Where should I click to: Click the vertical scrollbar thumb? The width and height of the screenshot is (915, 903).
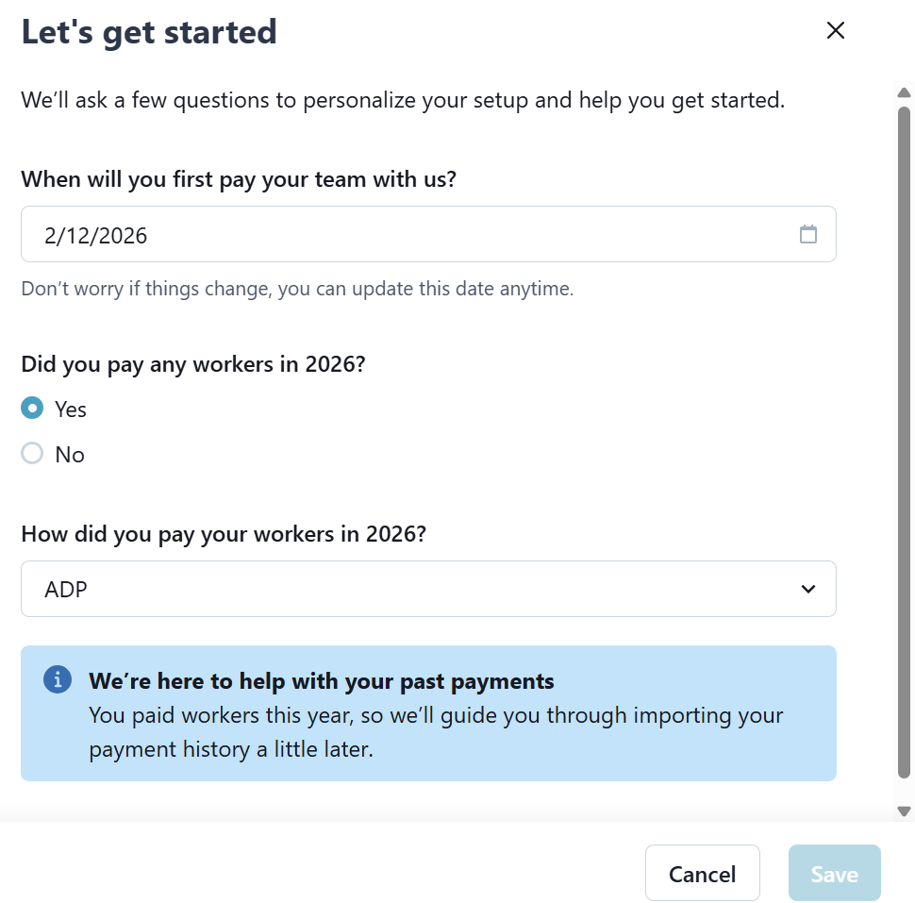[904, 443]
